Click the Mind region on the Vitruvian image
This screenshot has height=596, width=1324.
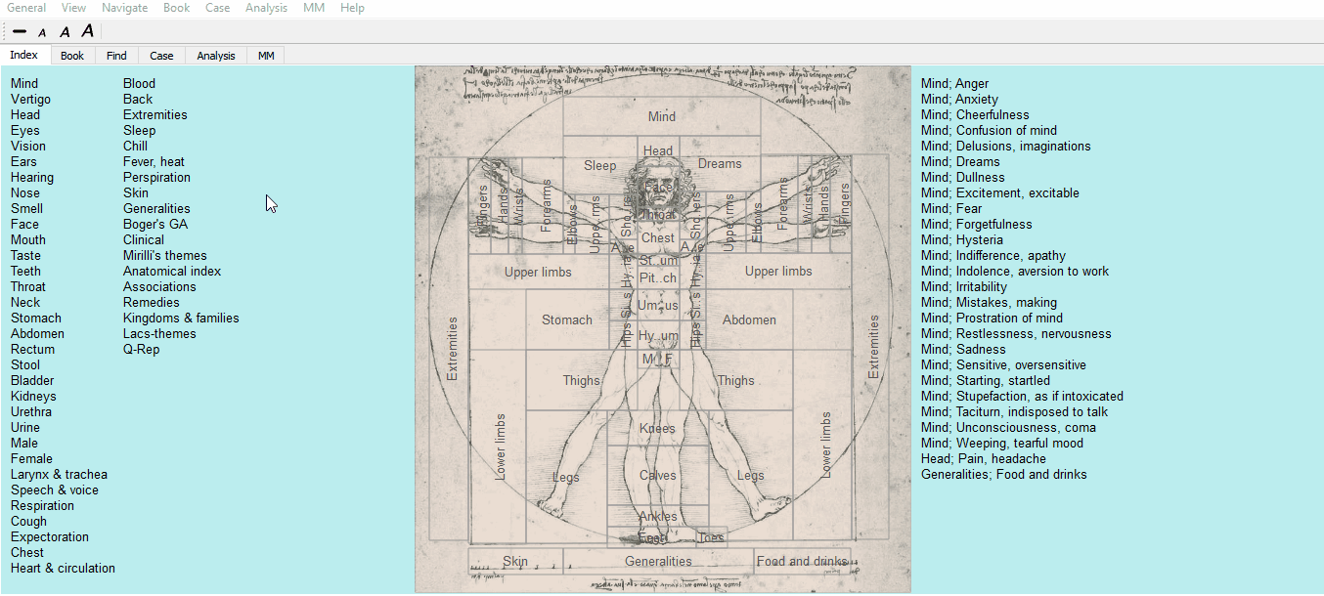click(662, 116)
